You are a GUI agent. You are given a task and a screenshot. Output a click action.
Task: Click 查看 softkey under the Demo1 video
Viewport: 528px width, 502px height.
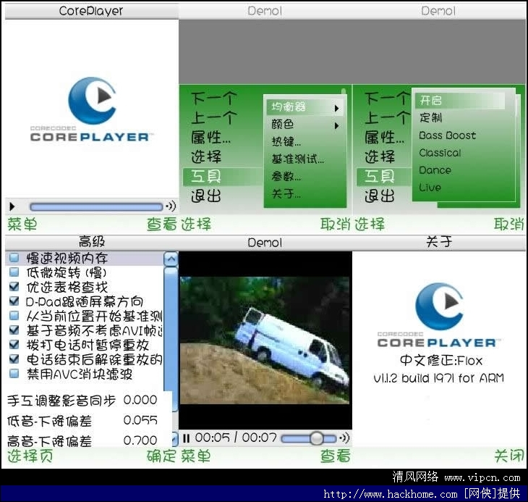[336, 456]
